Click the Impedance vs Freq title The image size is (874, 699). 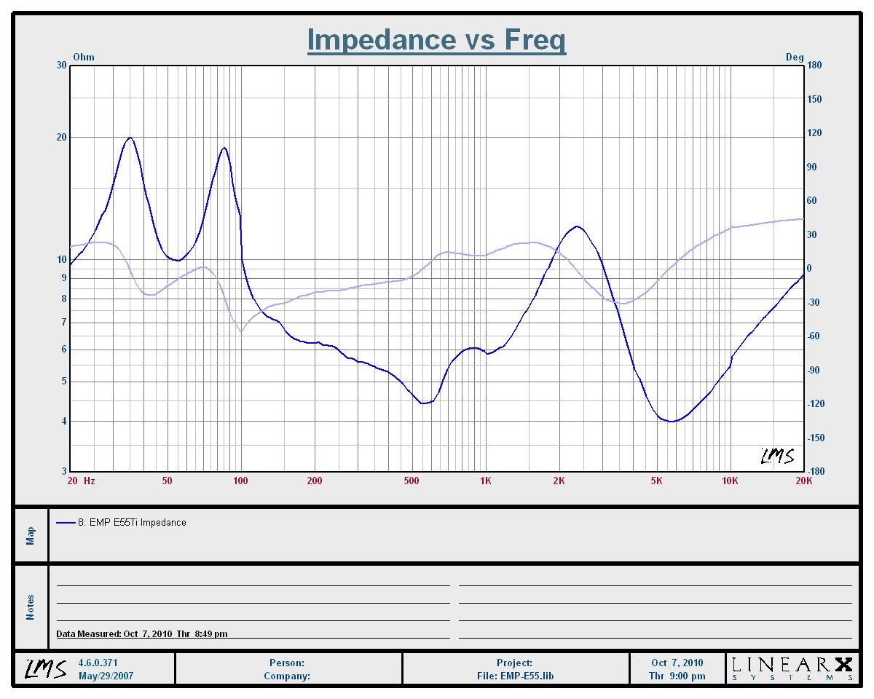[x=436, y=39]
